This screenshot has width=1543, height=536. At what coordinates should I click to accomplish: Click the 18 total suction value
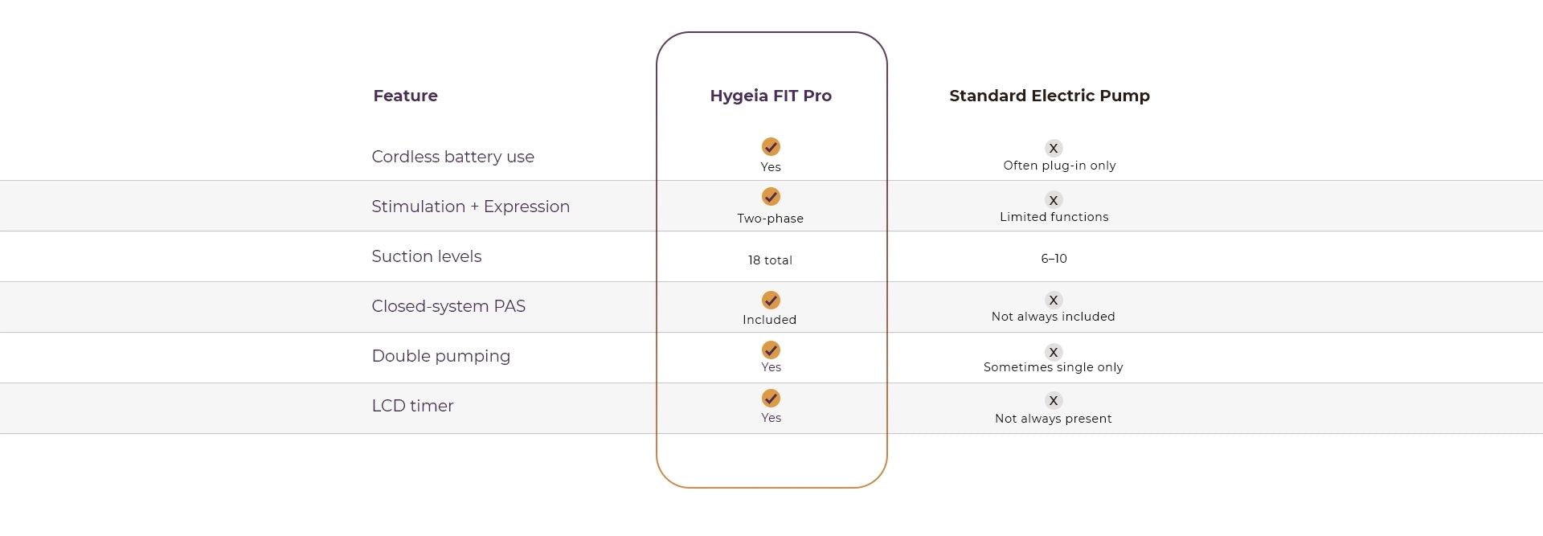[x=770, y=260]
